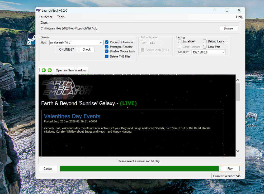Close the LaunchNet7 window
Screen dimensions: 264x194
(239, 10)
